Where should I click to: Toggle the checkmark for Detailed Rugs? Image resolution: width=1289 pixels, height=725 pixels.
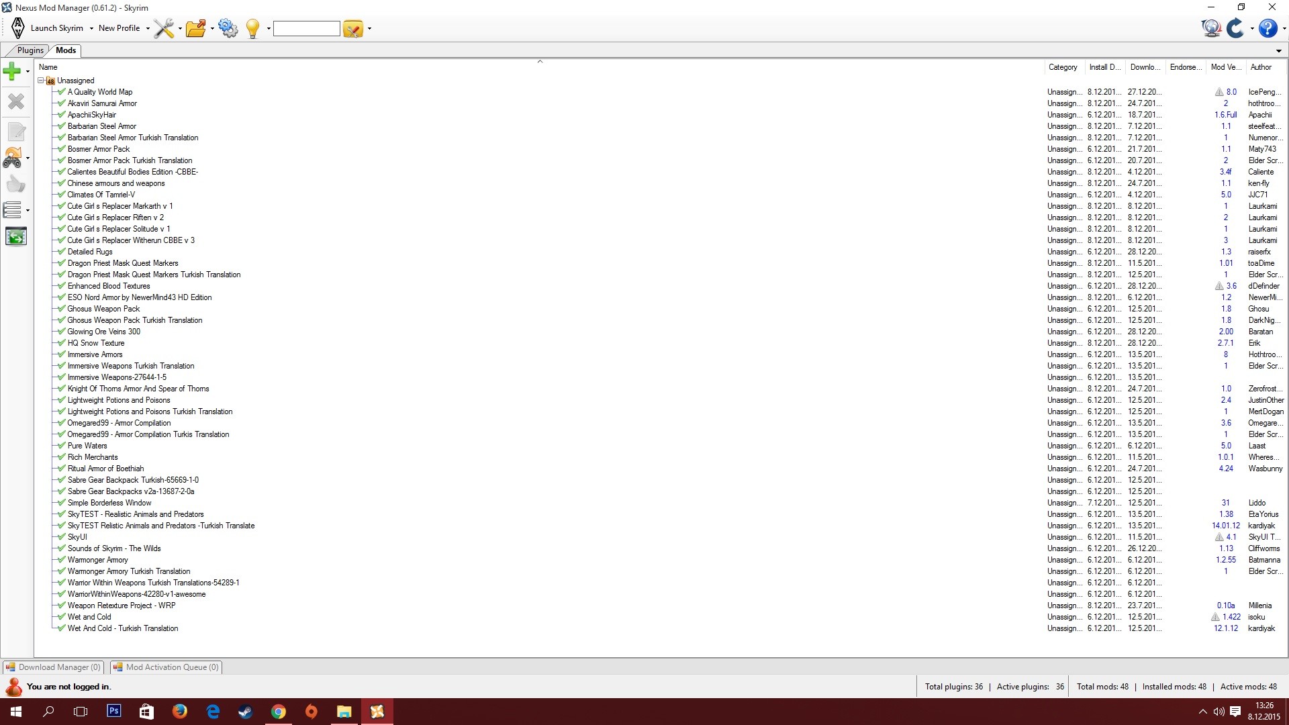click(61, 252)
